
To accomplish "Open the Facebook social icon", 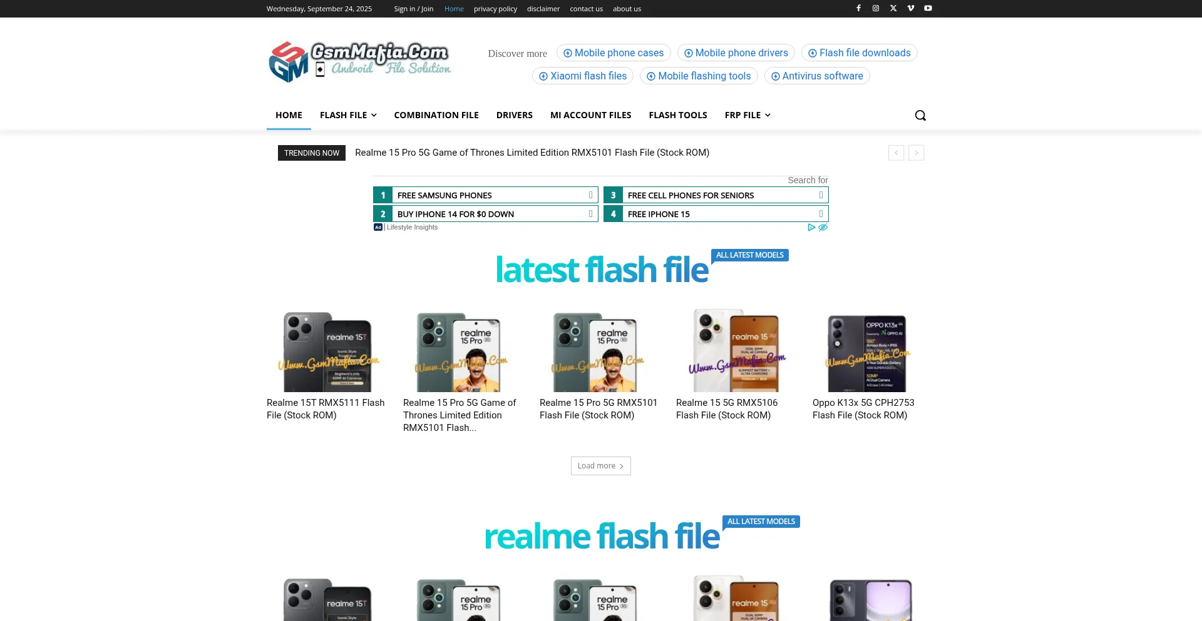I will (858, 8).
